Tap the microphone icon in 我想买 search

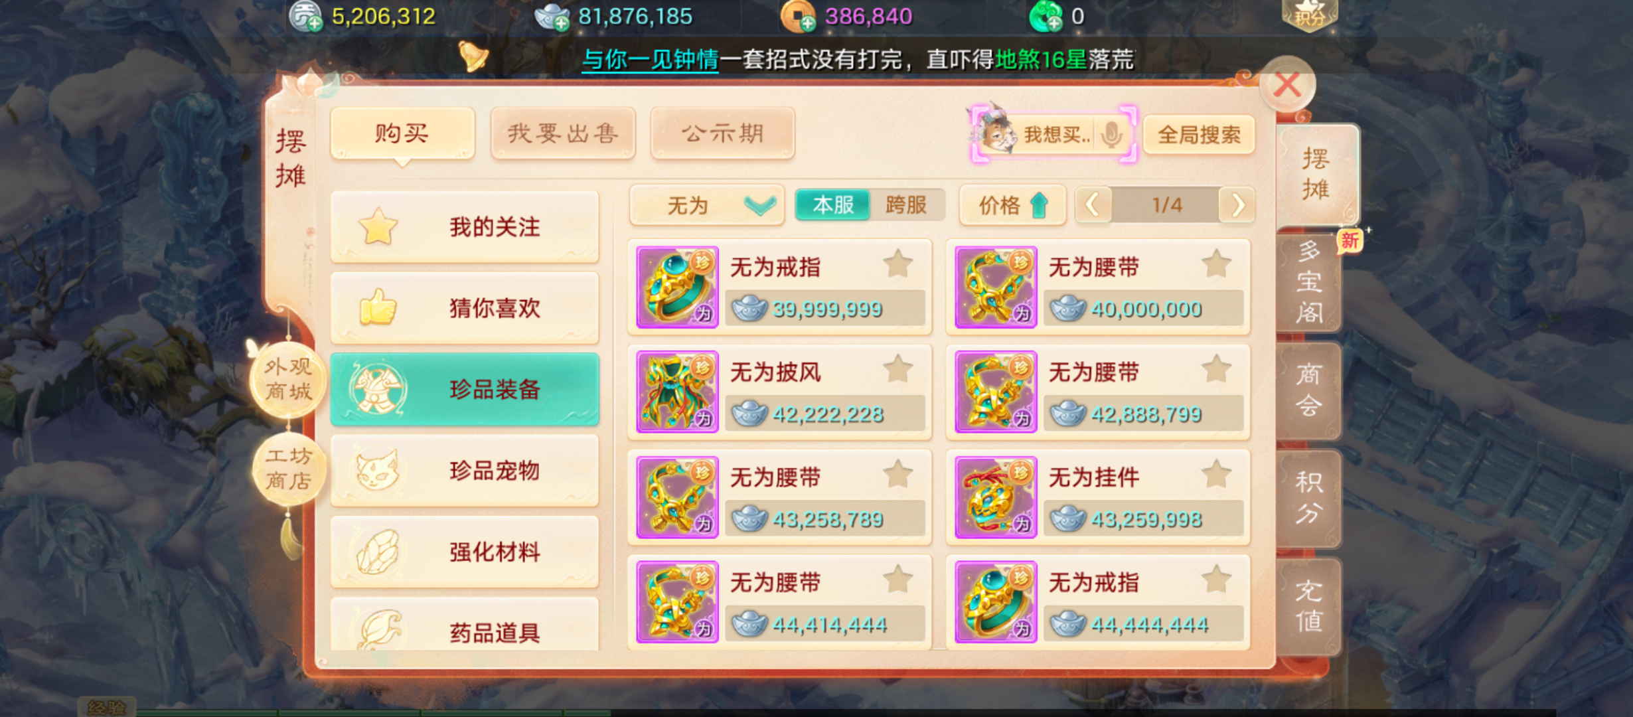click(x=1111, y=135)
